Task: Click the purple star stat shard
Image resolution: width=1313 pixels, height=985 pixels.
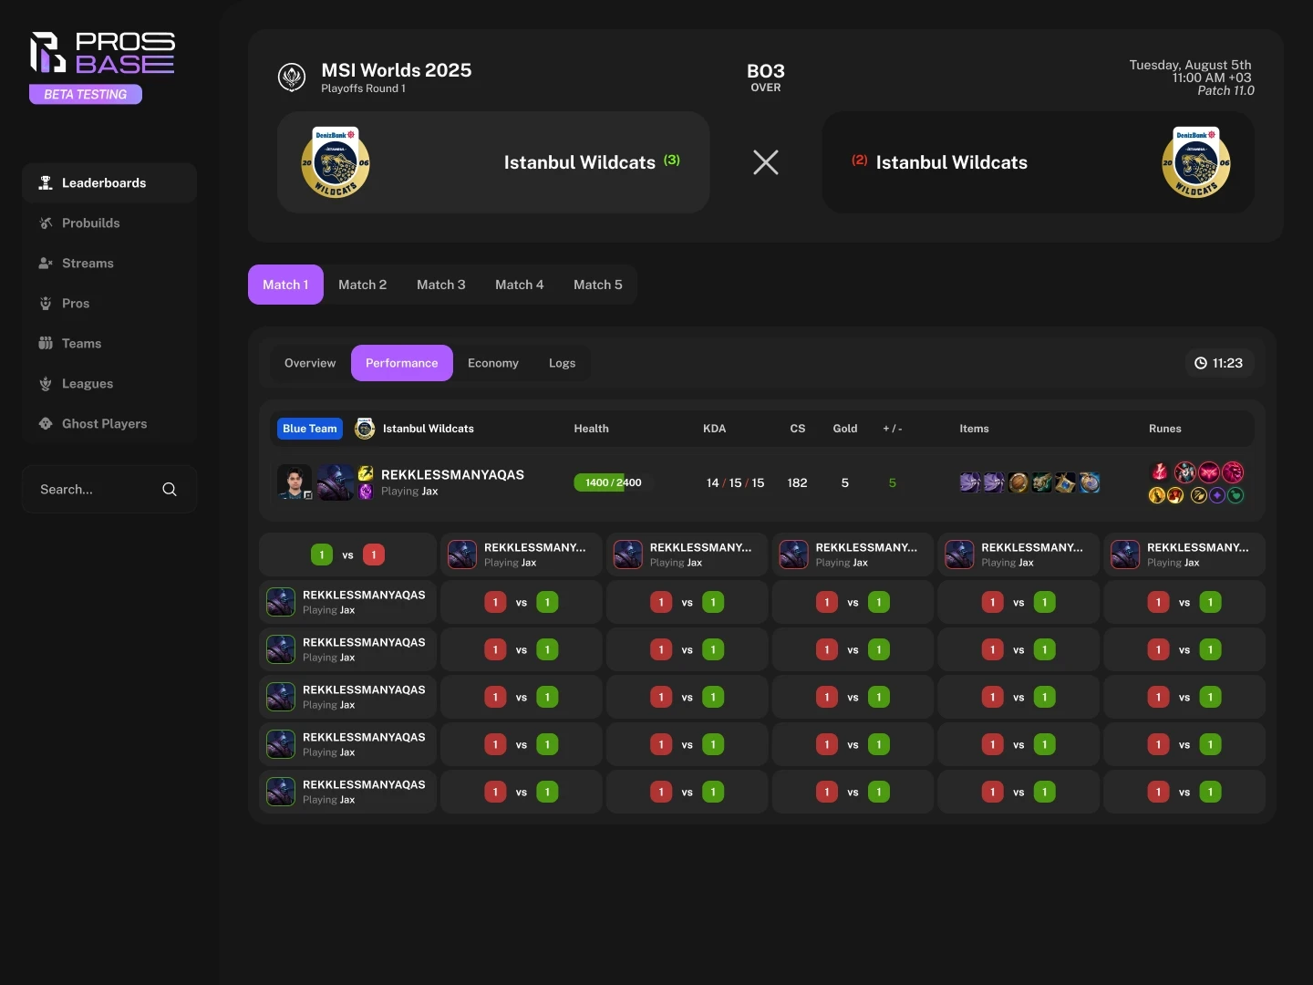Action: [x=1217, y=495]
